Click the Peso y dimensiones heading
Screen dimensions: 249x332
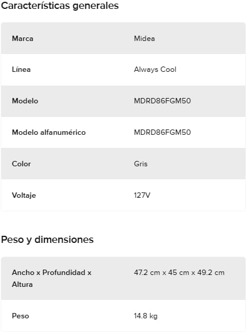[x=48, y=240]
